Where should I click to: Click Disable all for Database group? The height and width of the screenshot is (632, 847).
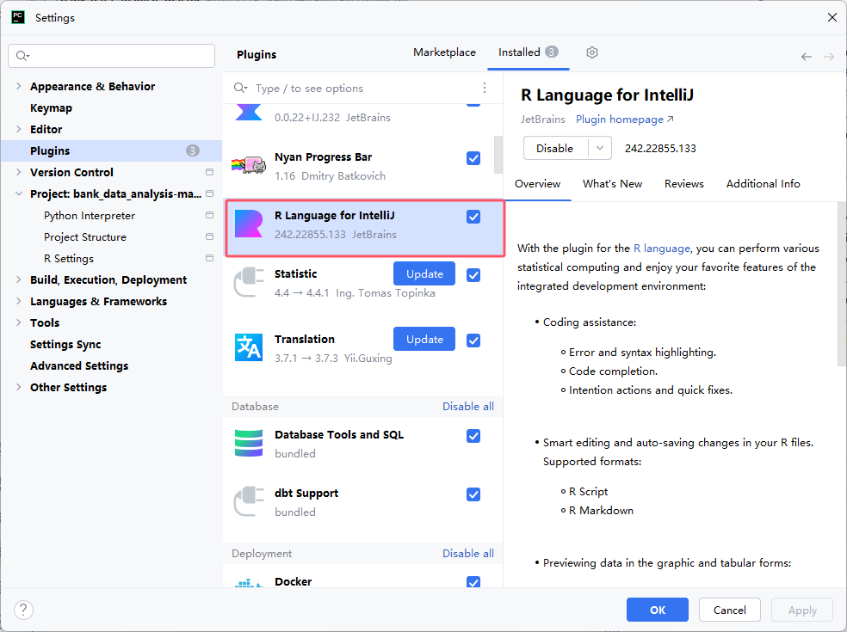coord(467,407)
